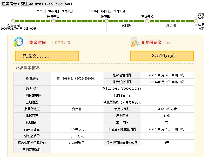Select the 挂牌开始 timeline marker circle
209x158 pixels.
tap(53, 21)
